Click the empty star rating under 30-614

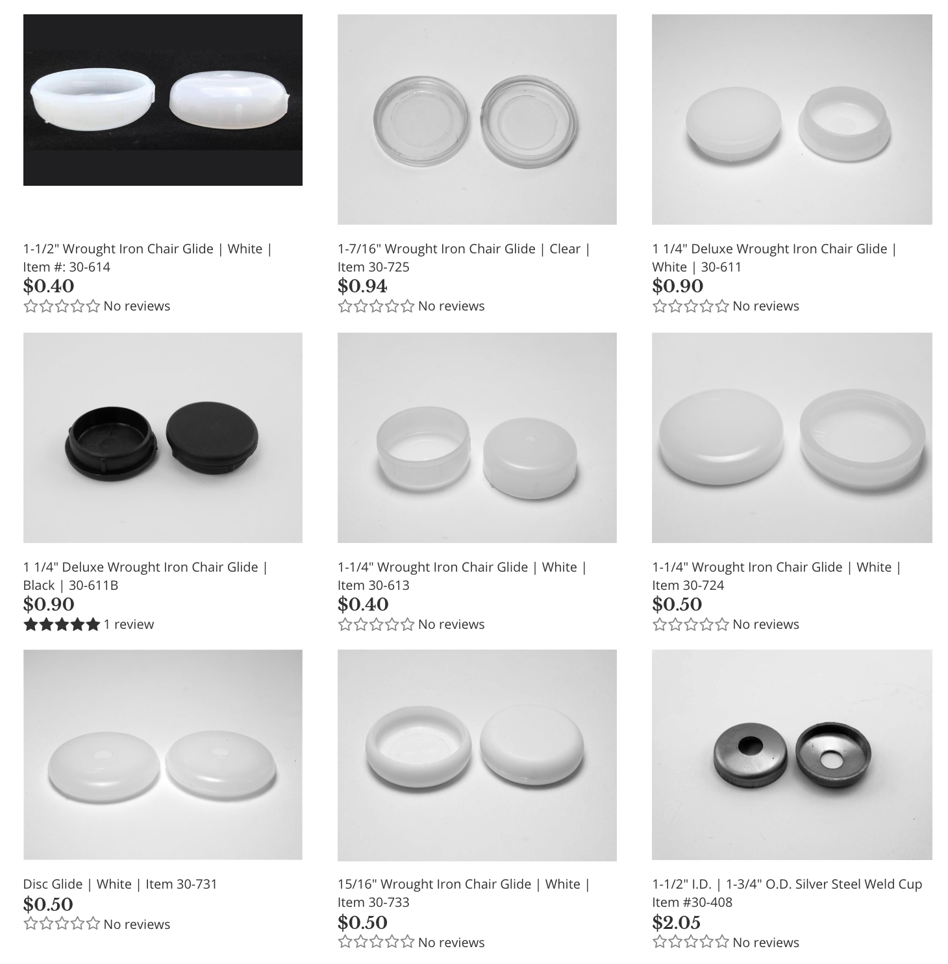62,306
